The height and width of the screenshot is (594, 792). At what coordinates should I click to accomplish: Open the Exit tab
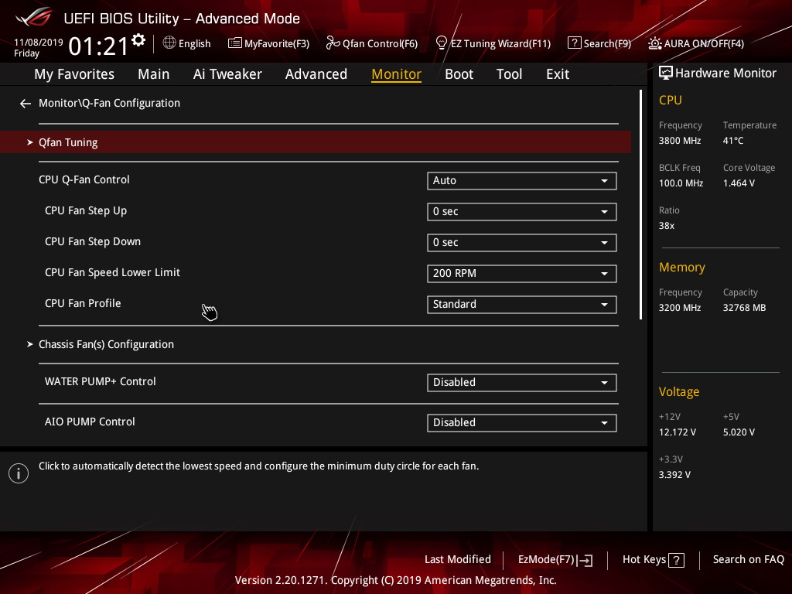click(558, 74)
